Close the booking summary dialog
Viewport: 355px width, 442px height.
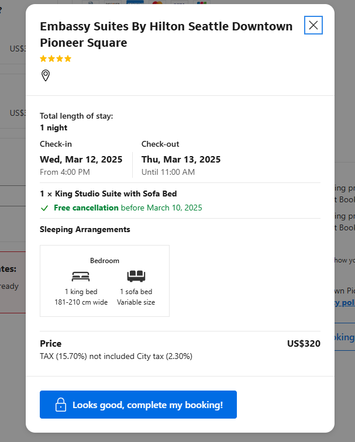[x=313, y=25]
